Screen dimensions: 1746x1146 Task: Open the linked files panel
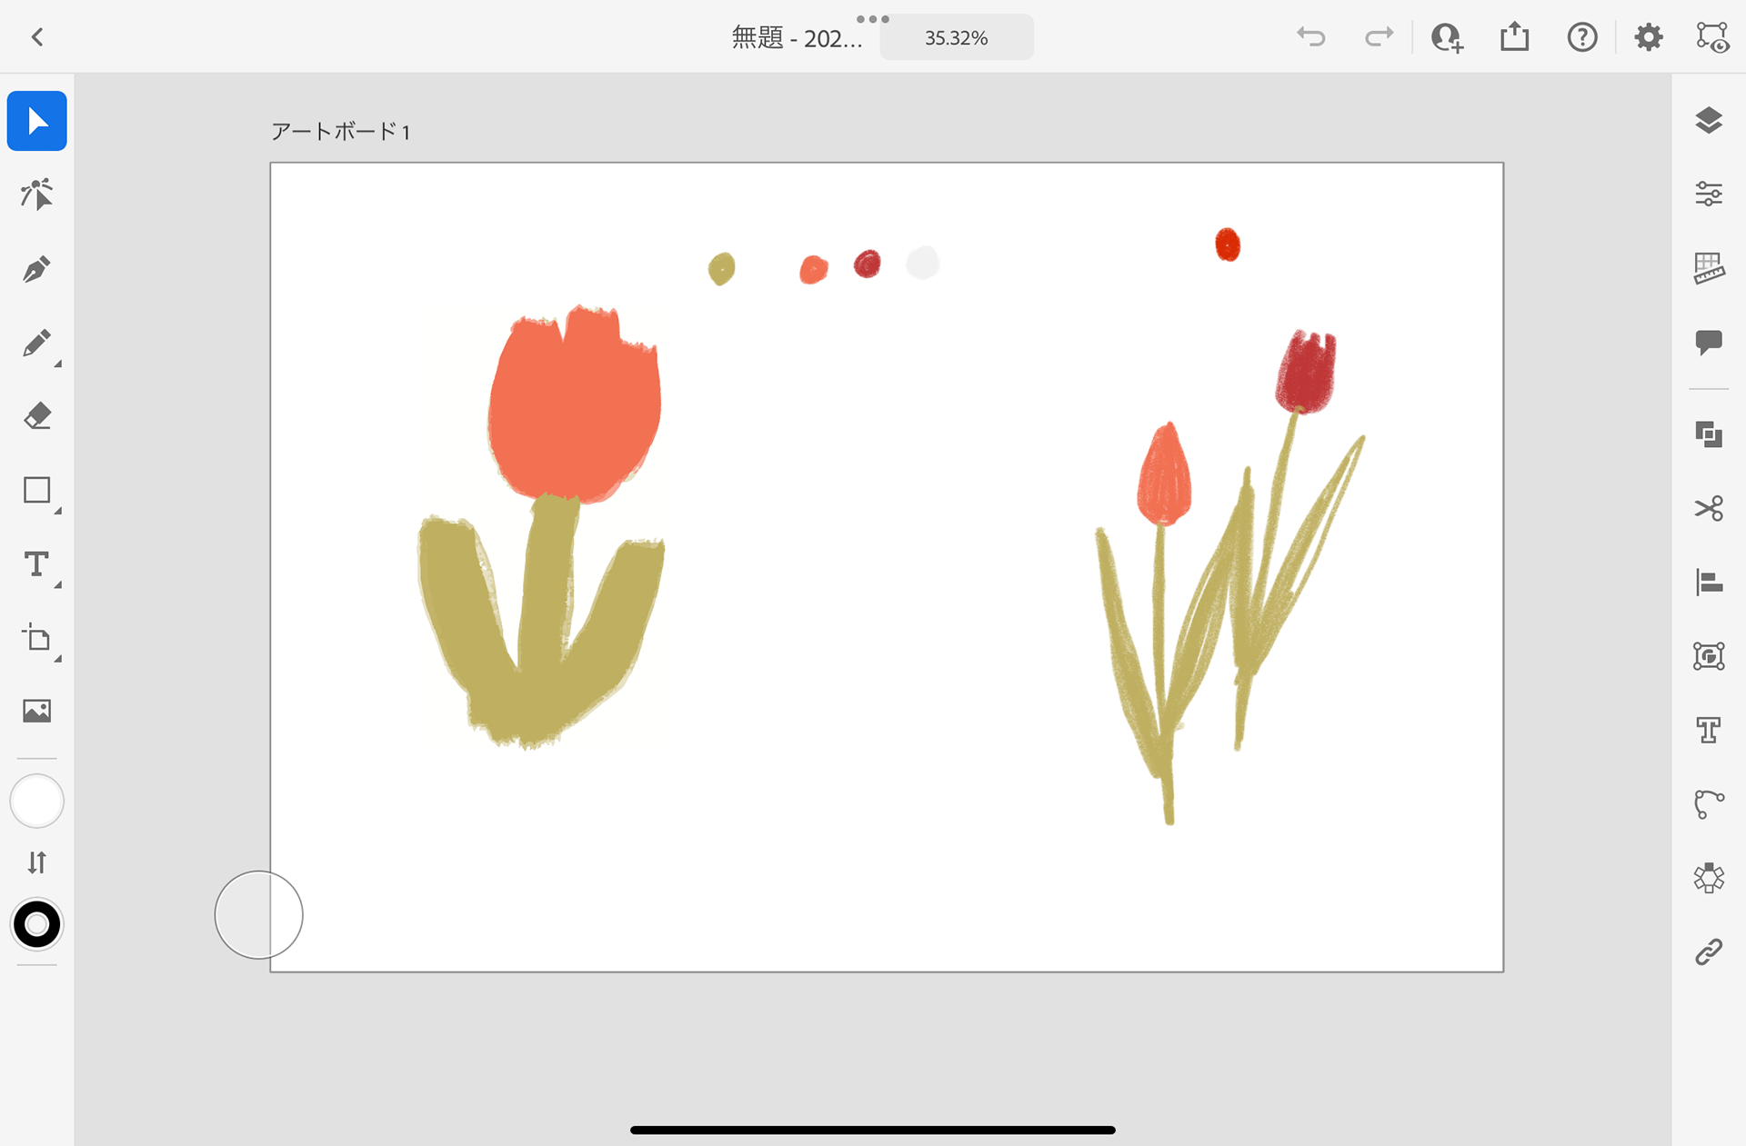coord(1710,952)
